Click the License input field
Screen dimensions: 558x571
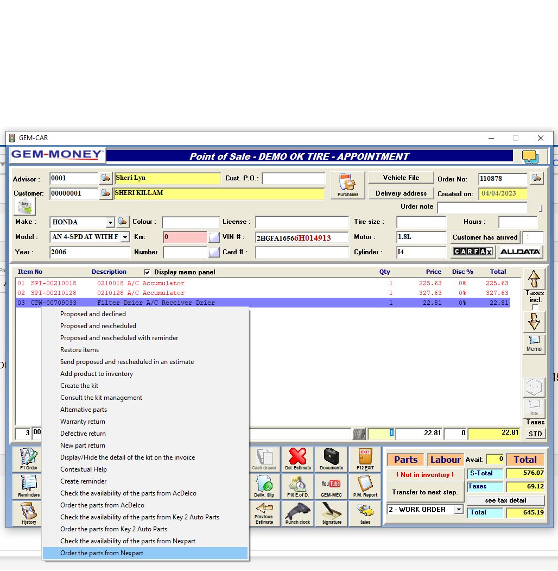click(x=302, y=222)
